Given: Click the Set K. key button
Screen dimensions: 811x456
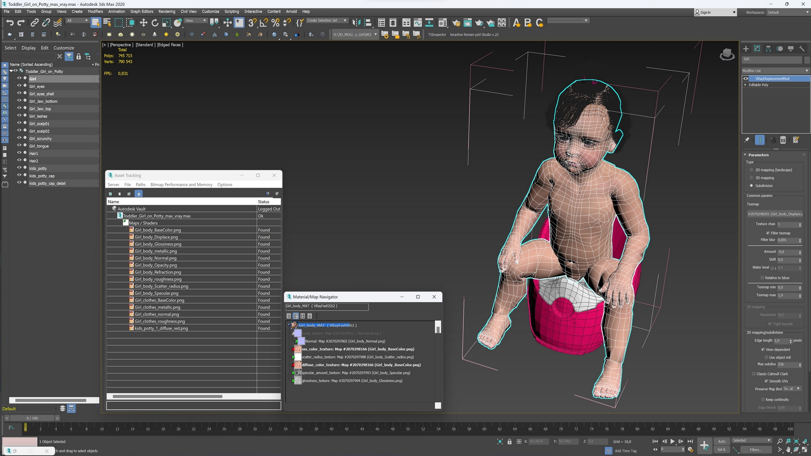Looking at the screenshot, I should [721, 450].
